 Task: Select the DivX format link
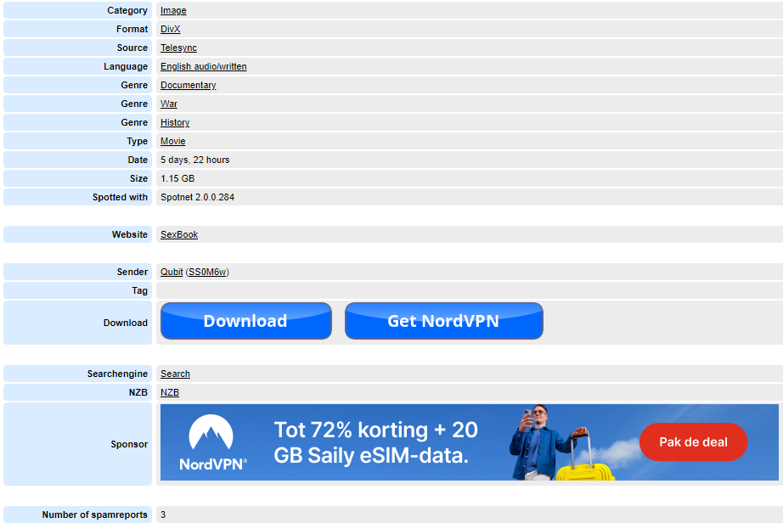pos(170,29)
